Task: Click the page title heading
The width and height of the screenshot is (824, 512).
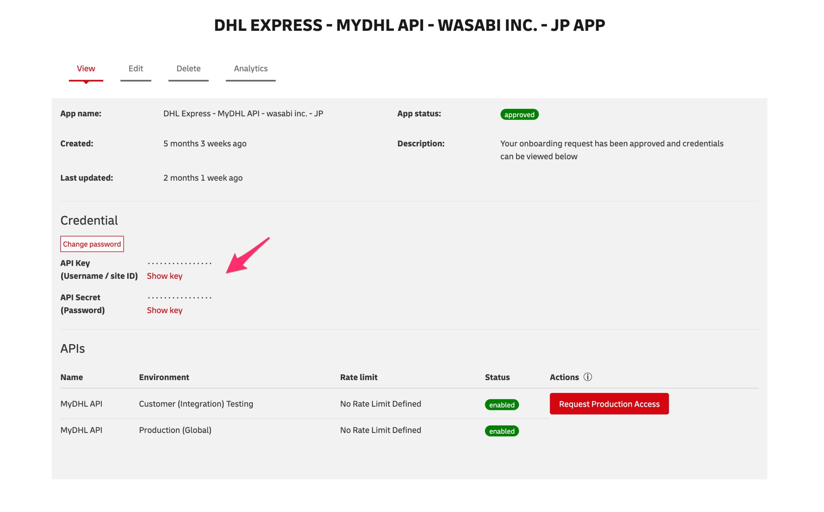Action: pyautogui.click(x=410, y=24)
